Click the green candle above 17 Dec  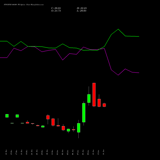[17, 116]
